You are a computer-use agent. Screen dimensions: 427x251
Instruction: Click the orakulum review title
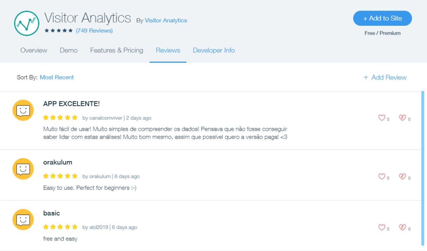[x=58, y=162]
